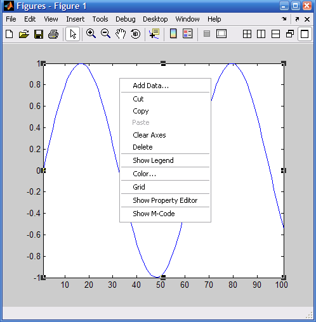
Task: Click the Show Plot Tools icon
Action: (x=221, y=34)
